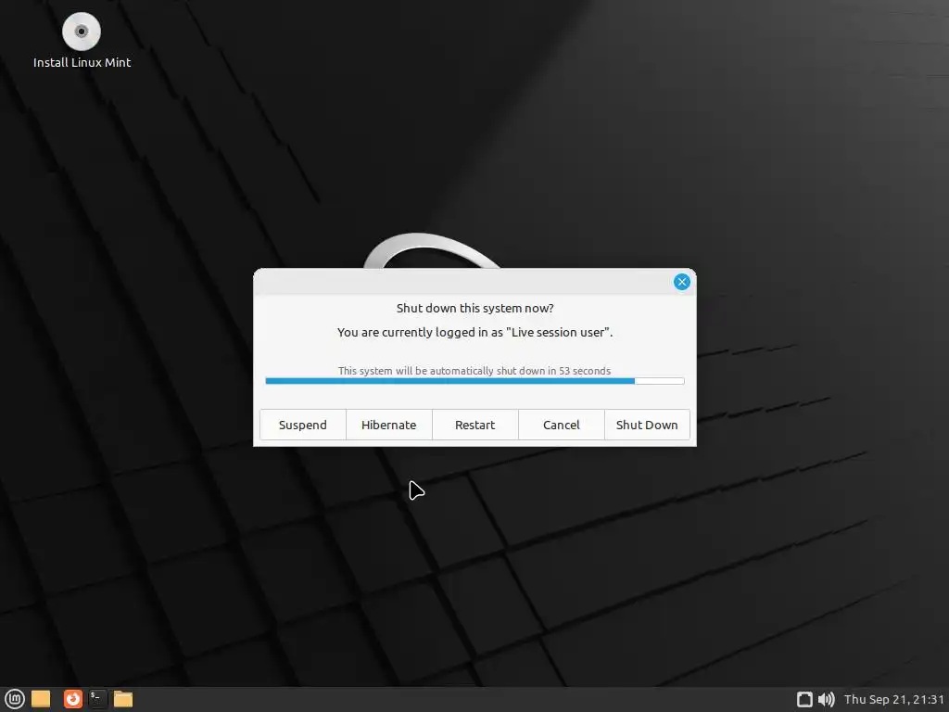949x712 pixels.
Task: Open the Linux Mint start menu
Action: click(15, 699)
